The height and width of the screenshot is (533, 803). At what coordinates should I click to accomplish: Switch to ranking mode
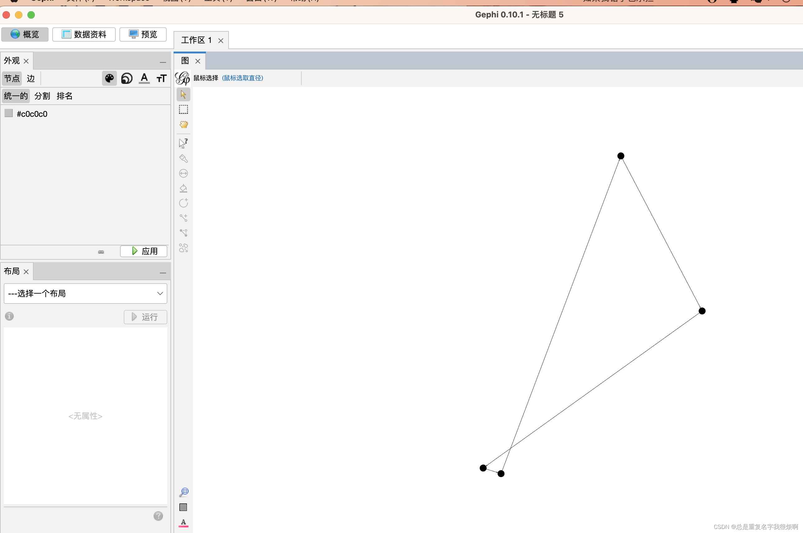[64, 96]
